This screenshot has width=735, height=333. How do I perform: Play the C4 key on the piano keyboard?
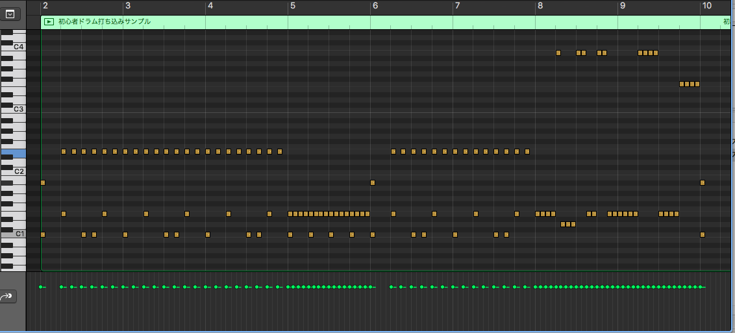13,47
